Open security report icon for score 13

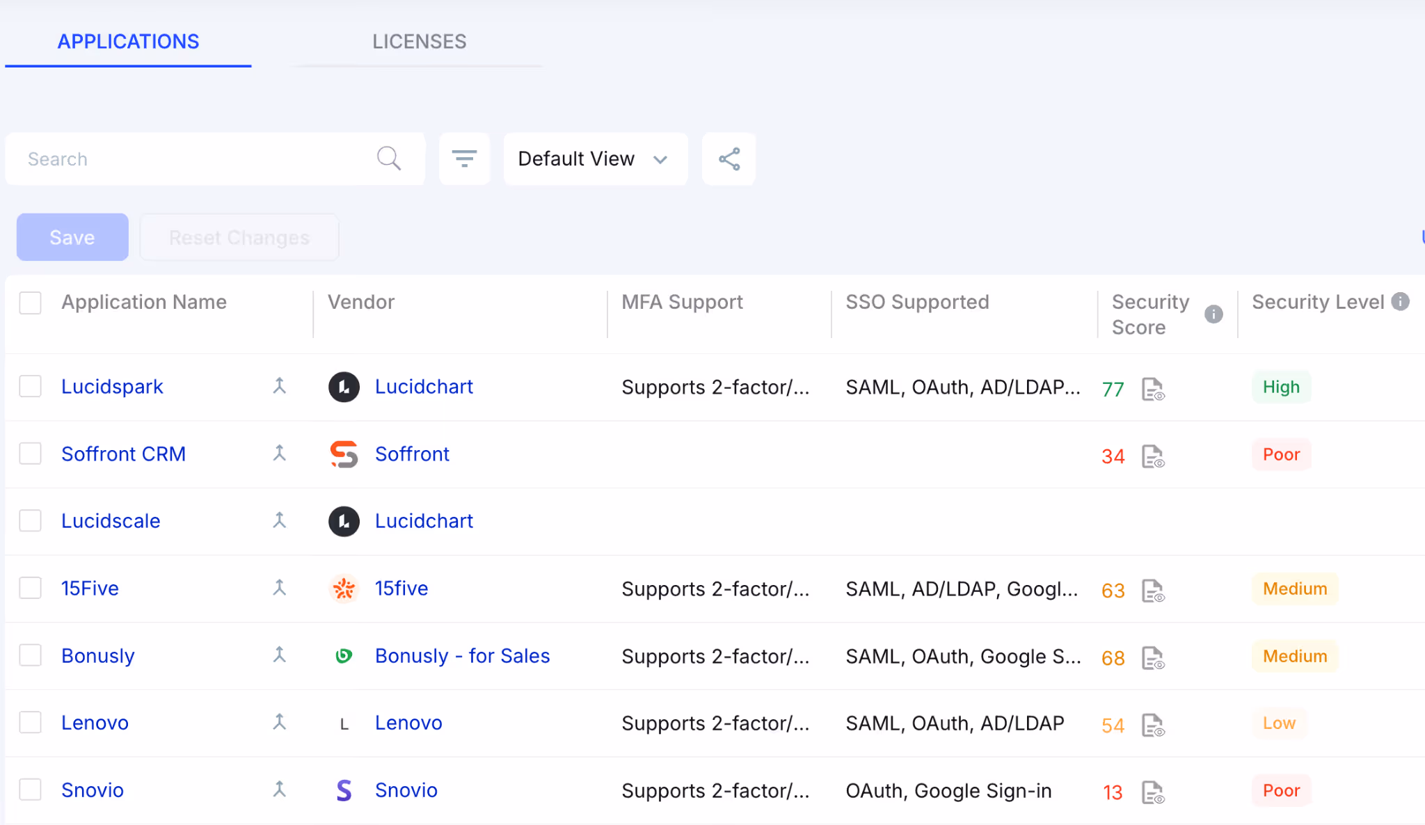point(1153,792)
